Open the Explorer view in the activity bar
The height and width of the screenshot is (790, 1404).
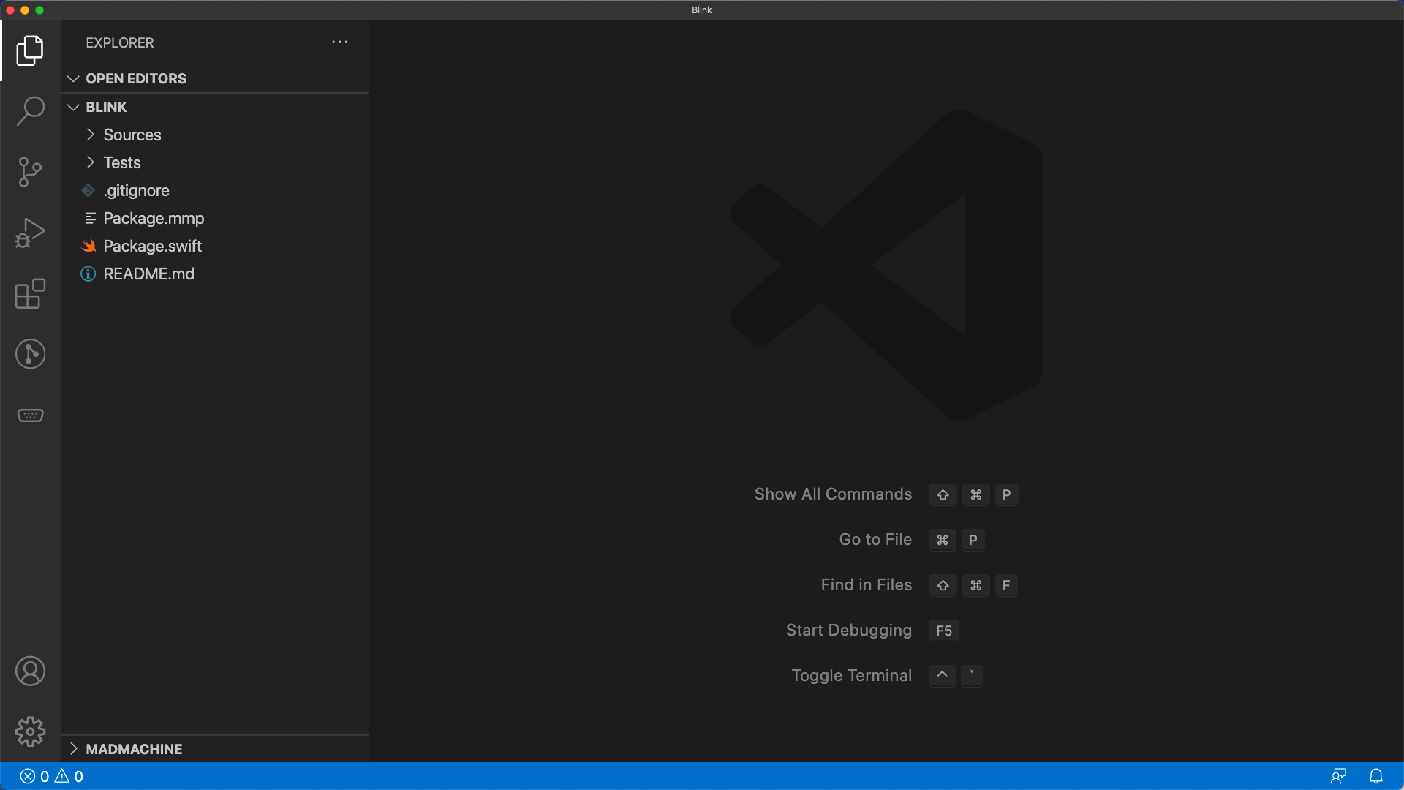30,50
